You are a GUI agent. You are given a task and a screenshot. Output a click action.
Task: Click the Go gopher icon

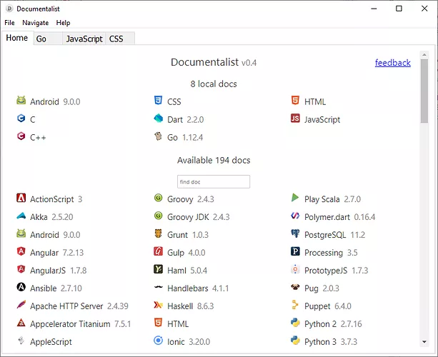tap(158, 137)
